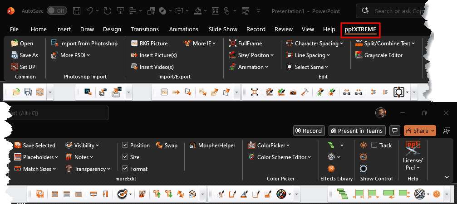
Task: Click the Share button
Action: [x=420, y=131]
